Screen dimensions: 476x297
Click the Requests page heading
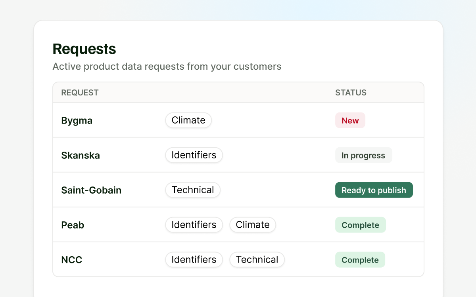click(x=84, y=49)
